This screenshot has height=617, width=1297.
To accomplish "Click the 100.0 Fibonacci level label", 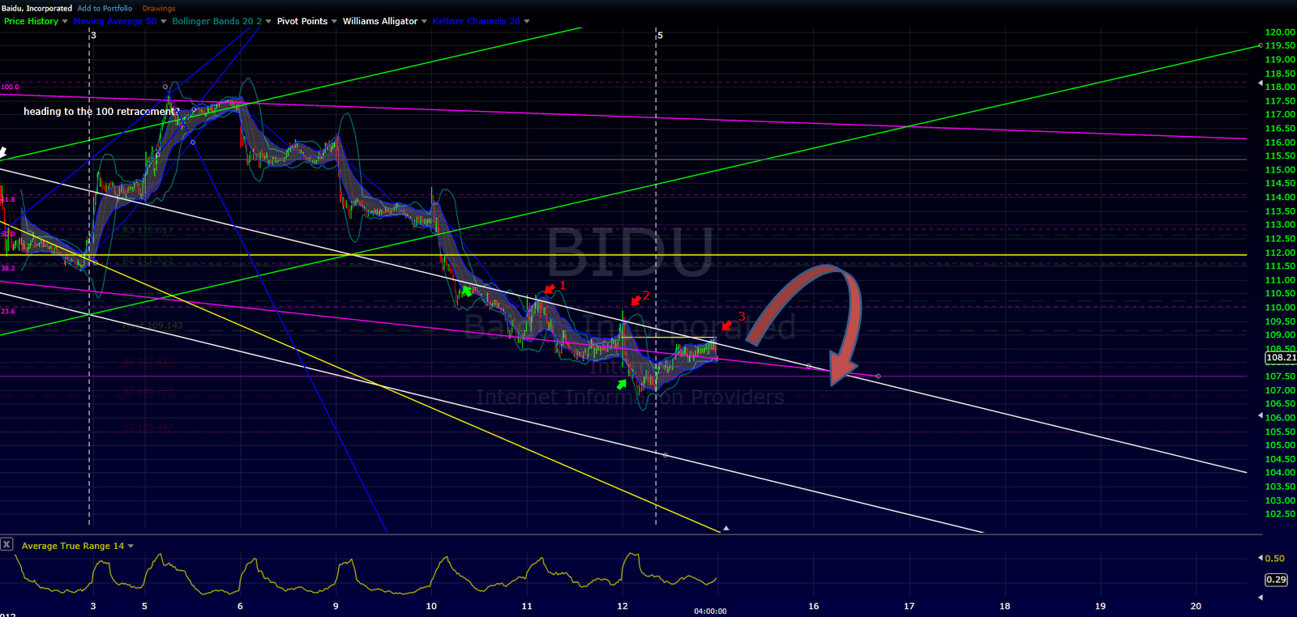I will coord(10,87).
